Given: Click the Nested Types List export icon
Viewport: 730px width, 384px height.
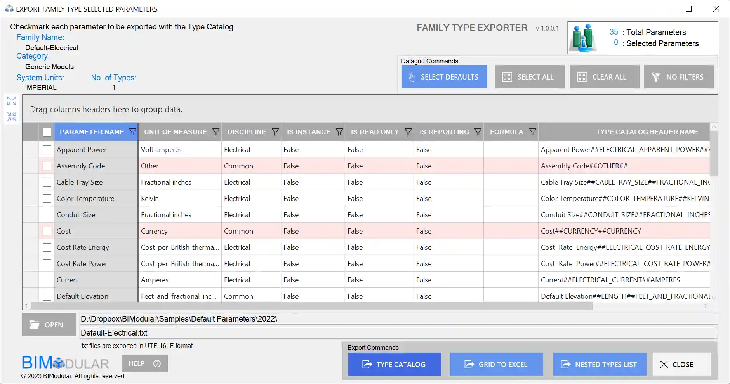Looking at the screenshot, I should pos(565,364).
